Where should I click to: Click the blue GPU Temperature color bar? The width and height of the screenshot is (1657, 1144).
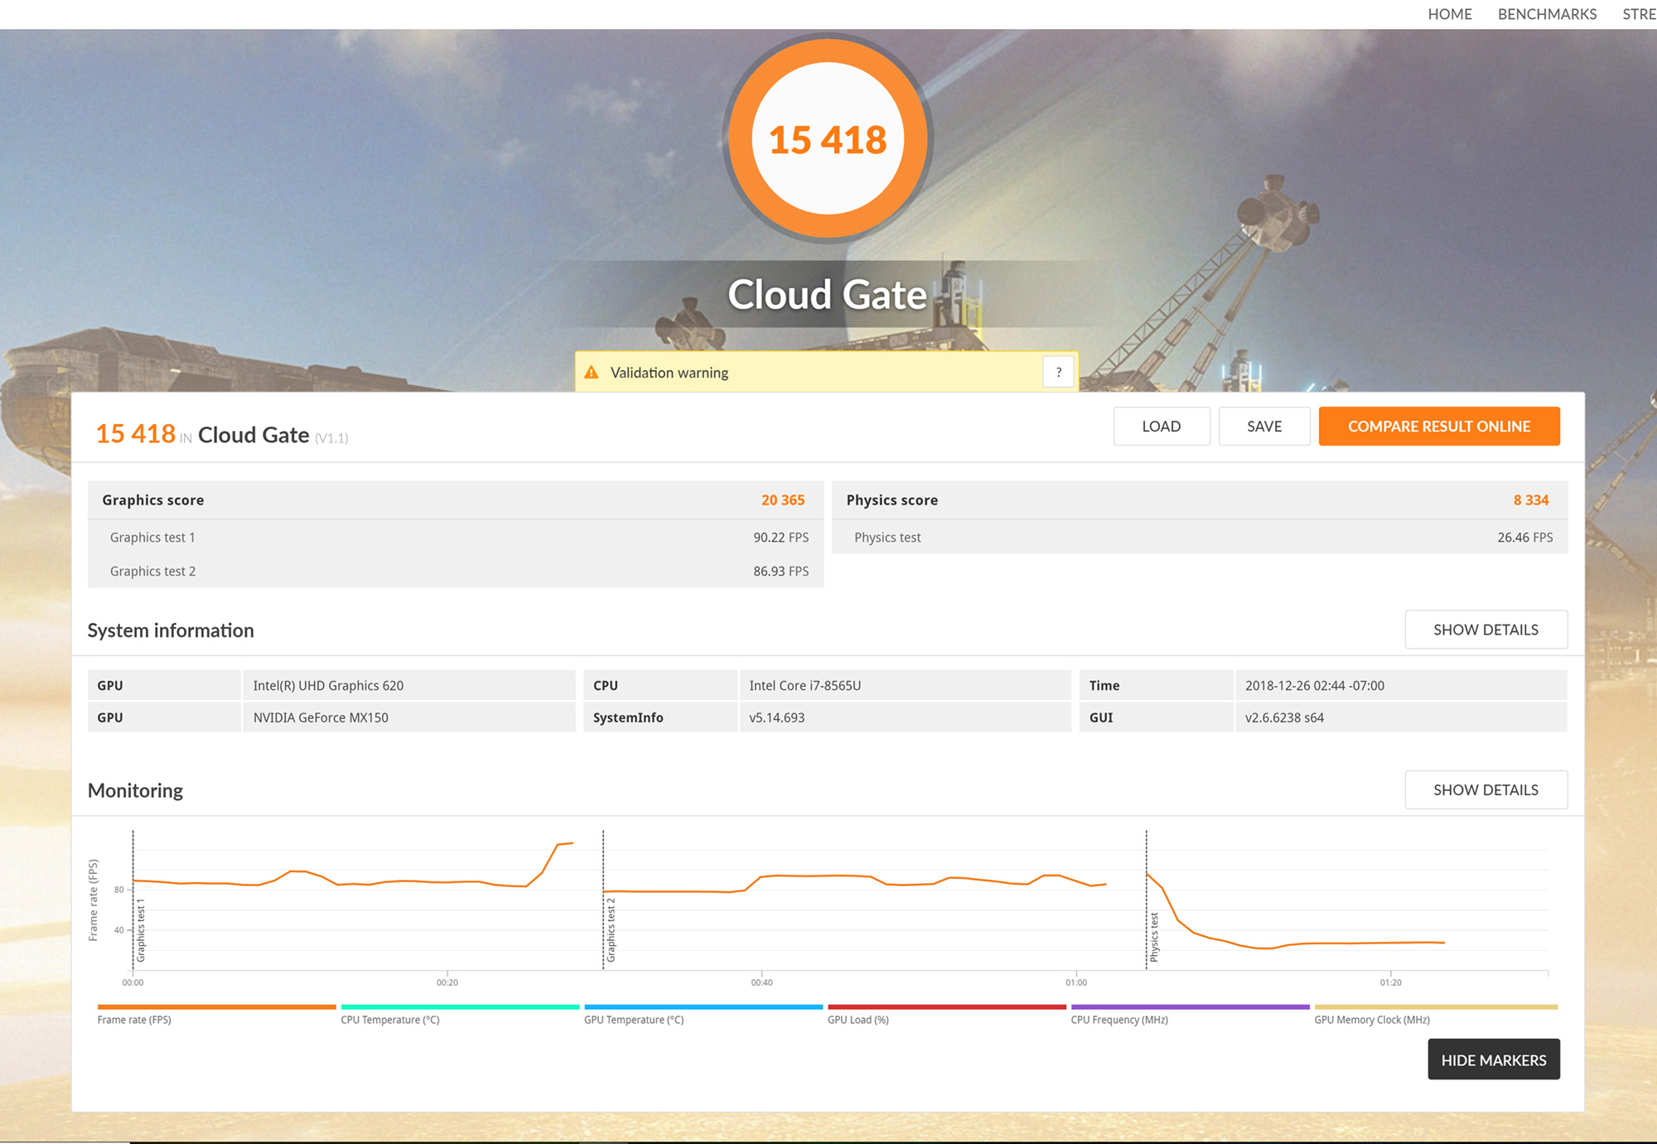703,1006
